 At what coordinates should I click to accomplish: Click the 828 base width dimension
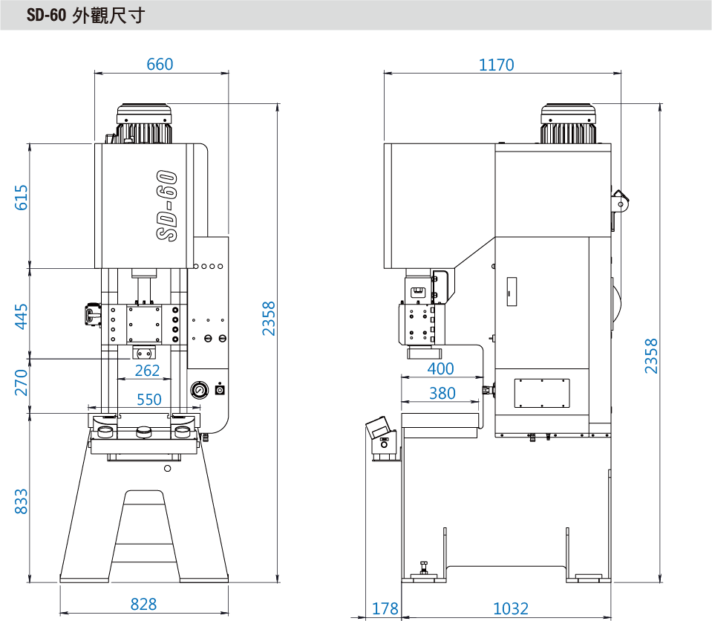pyautogui.click(x=143, y=604)
